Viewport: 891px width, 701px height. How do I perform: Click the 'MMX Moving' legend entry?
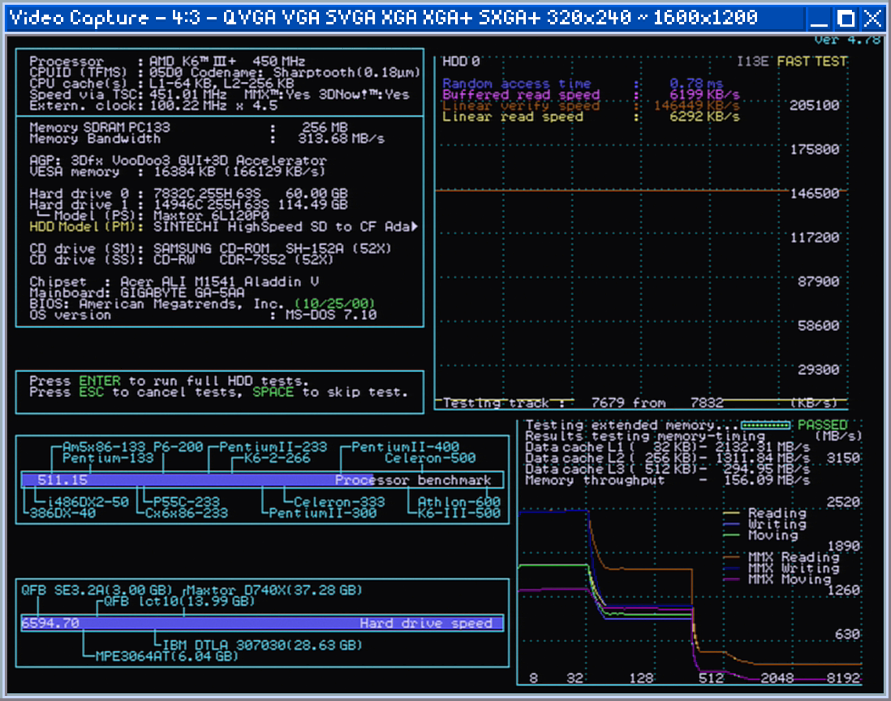[x=777, y=579]
